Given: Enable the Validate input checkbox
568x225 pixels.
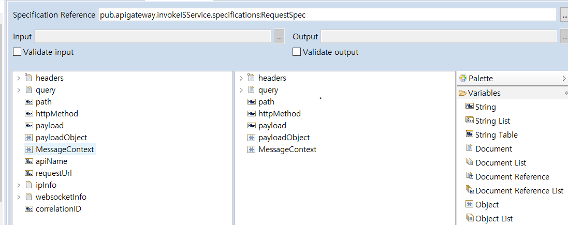Looking at the screenshot, I should point(17,52).
